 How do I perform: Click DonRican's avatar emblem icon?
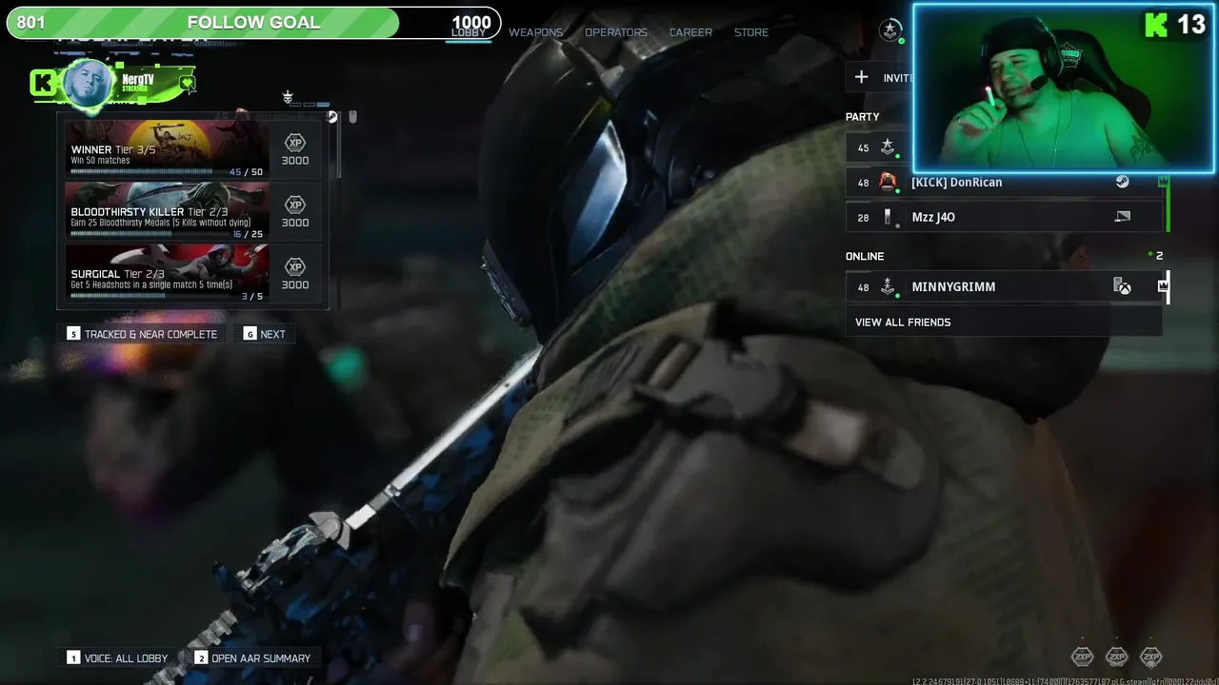point(889,182)
